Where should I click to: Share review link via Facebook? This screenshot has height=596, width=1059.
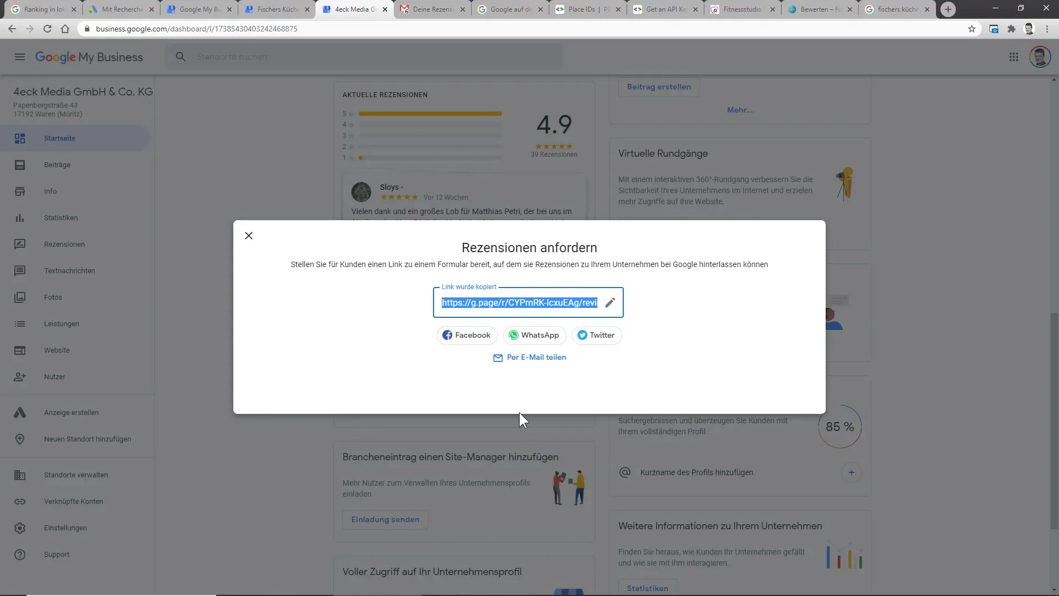(x=467, y=335)
